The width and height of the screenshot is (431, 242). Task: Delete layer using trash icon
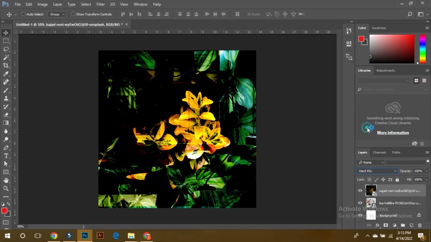420,225
